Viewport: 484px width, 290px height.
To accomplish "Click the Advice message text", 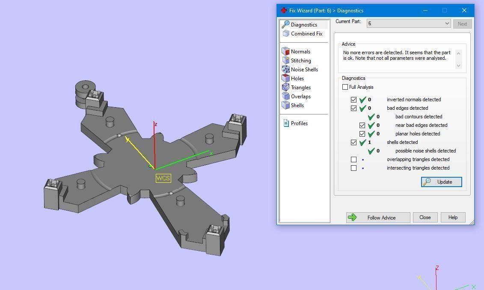I will click(397, 55).
